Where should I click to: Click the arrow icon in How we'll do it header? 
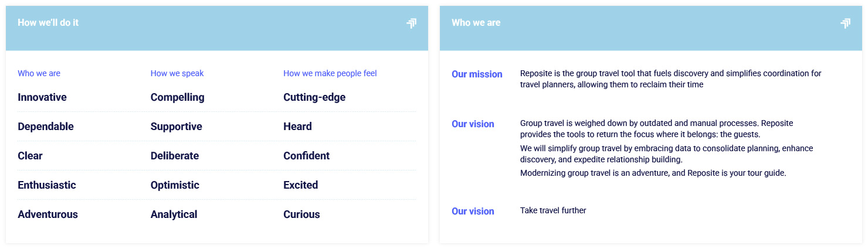pos(411,23)
